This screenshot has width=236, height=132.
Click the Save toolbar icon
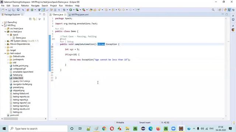[9, 10]
